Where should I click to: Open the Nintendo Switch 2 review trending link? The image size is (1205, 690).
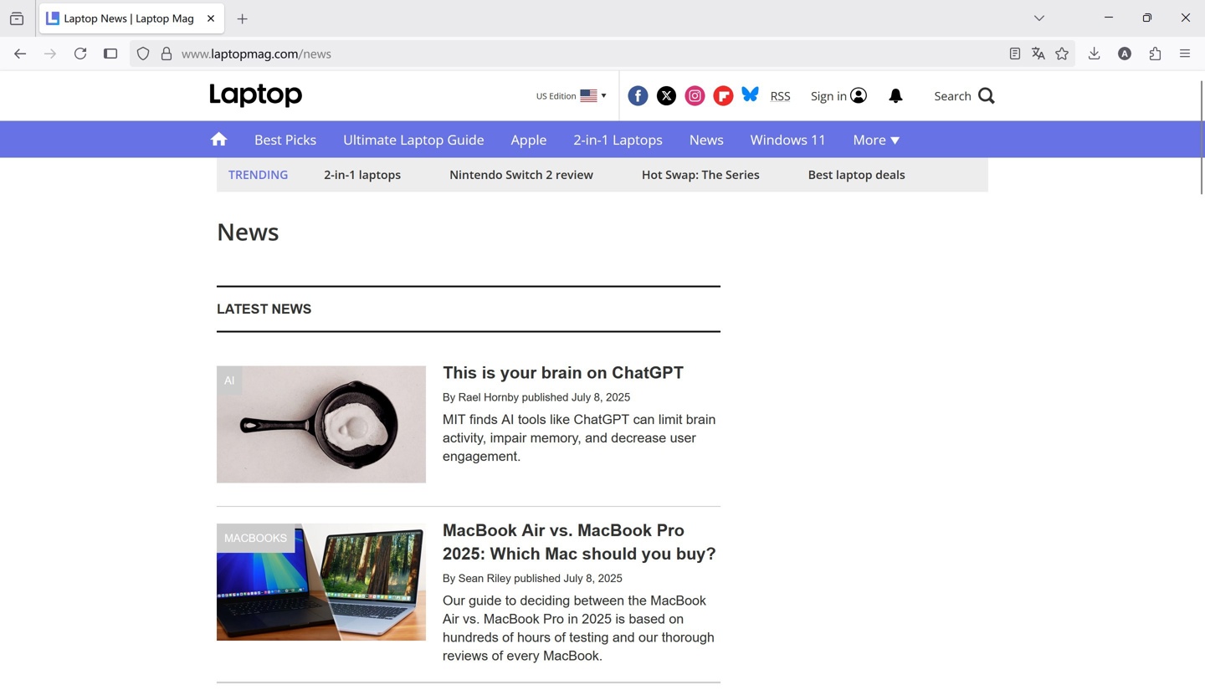(x=520, y=175)
